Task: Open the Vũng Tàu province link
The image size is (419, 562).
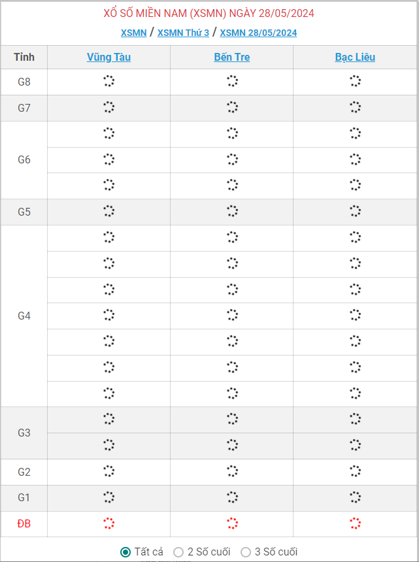Action: [x=109, y=57]
